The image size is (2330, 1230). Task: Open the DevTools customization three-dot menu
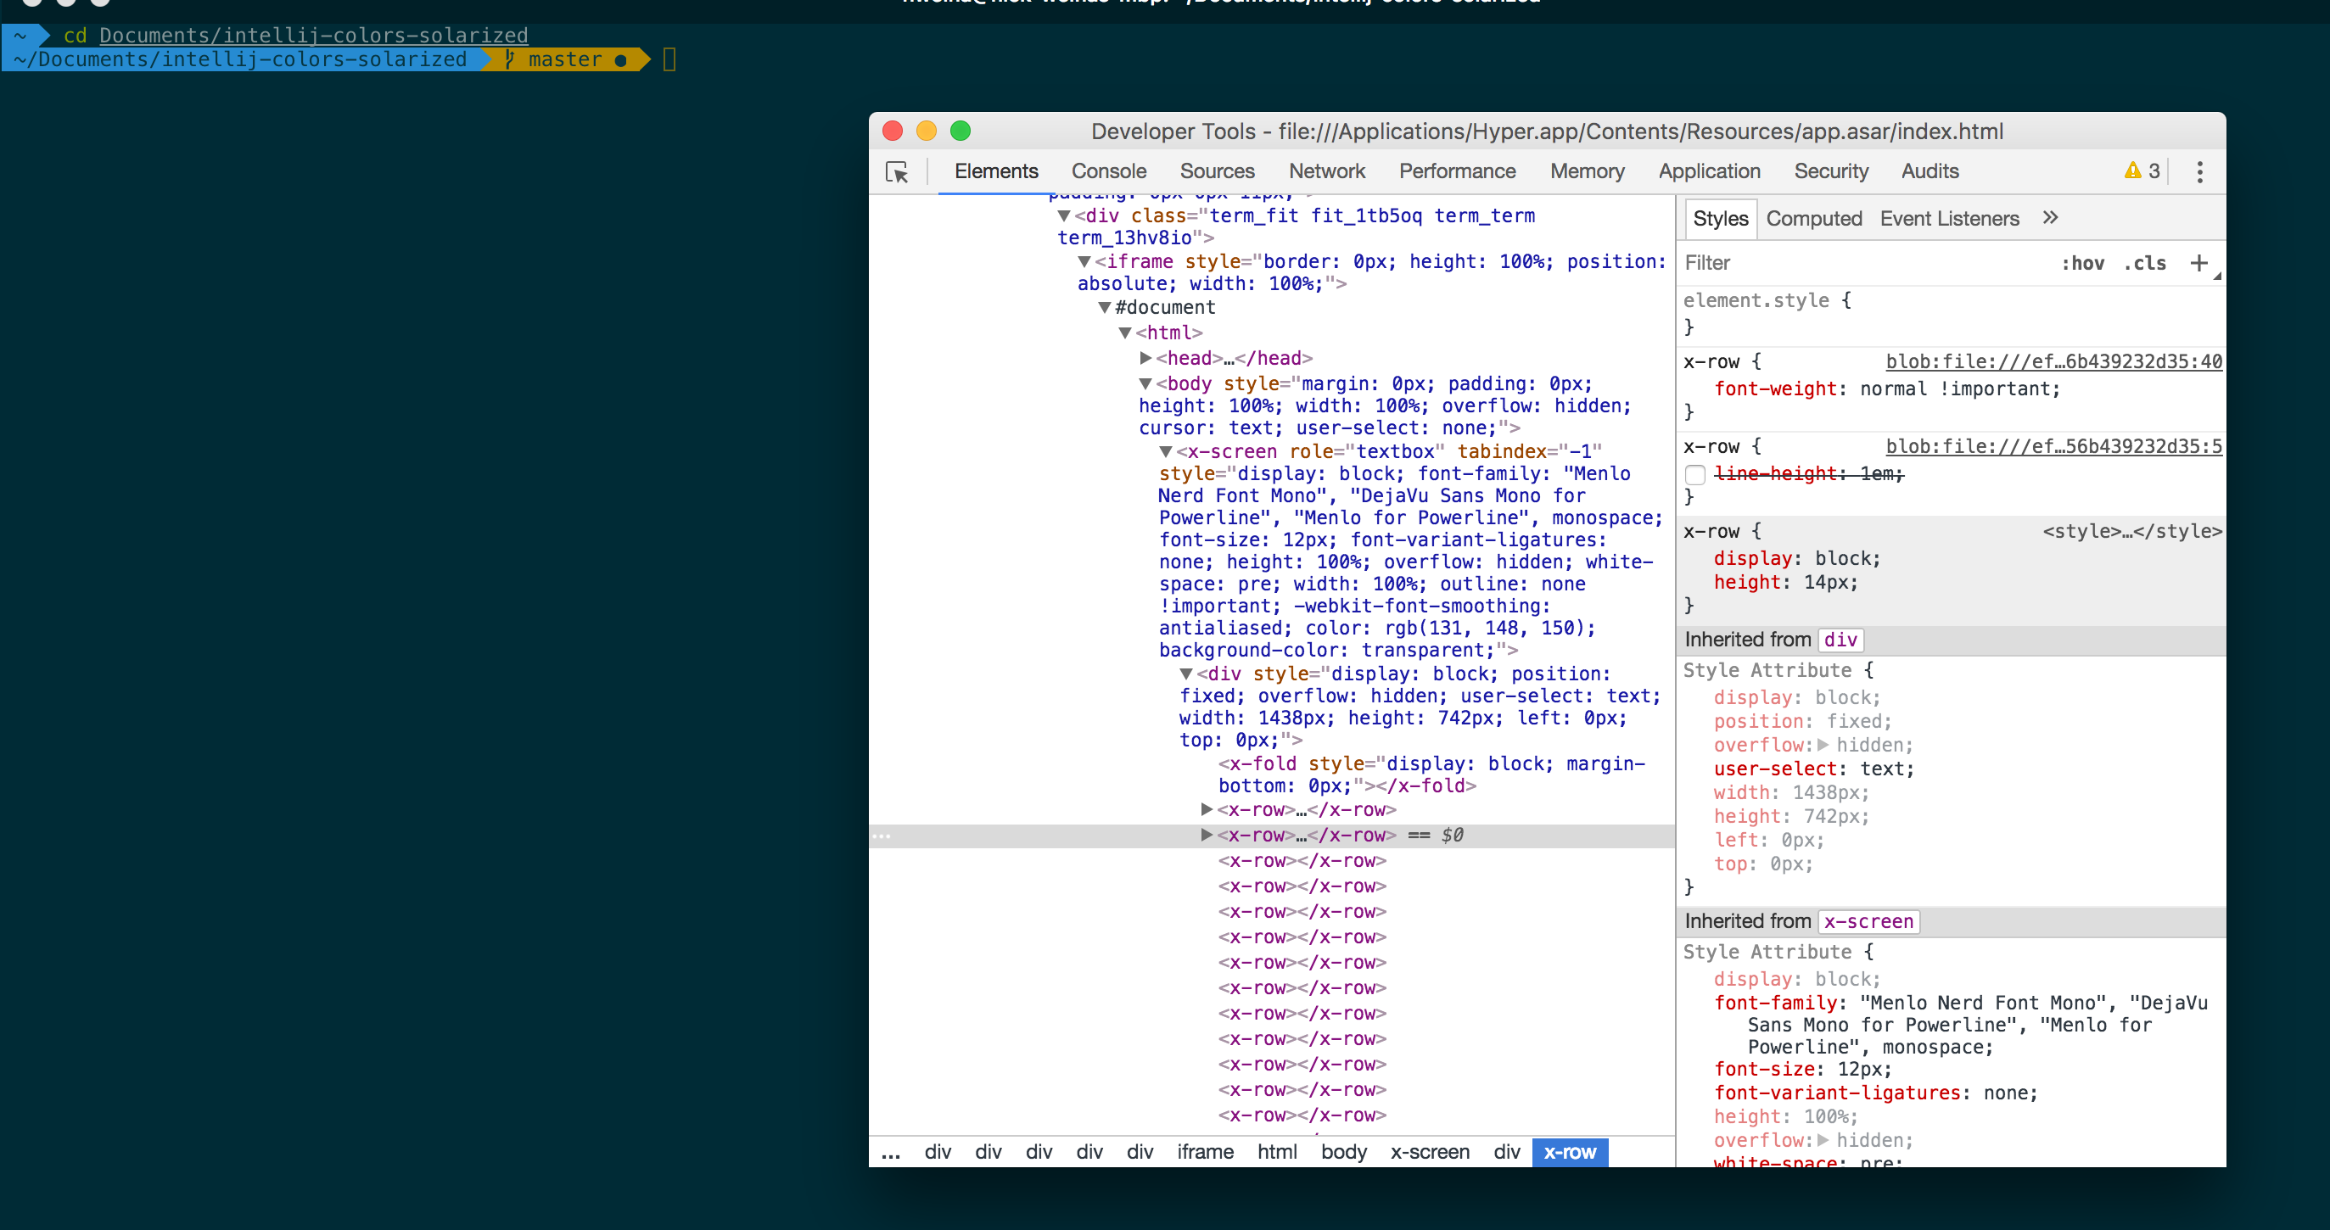(2199, 172)
